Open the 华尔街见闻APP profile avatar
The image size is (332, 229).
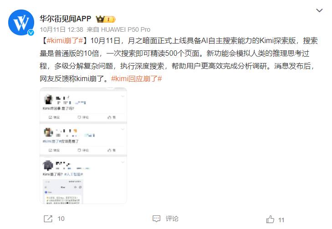(21, 22)
